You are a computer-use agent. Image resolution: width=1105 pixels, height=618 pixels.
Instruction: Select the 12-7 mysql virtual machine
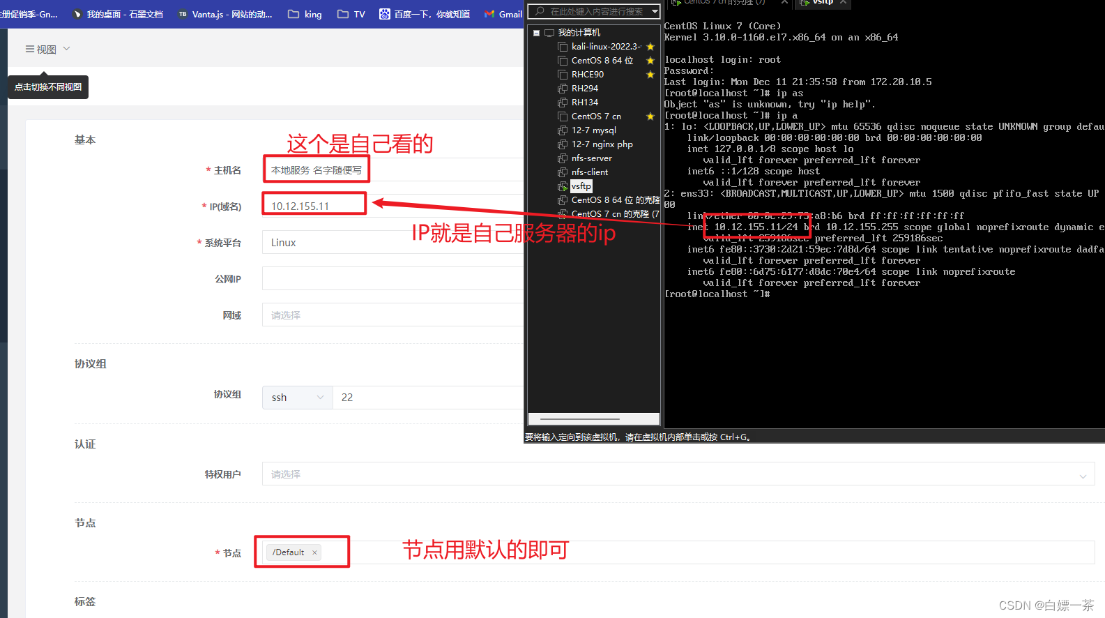tap(594, 130)
